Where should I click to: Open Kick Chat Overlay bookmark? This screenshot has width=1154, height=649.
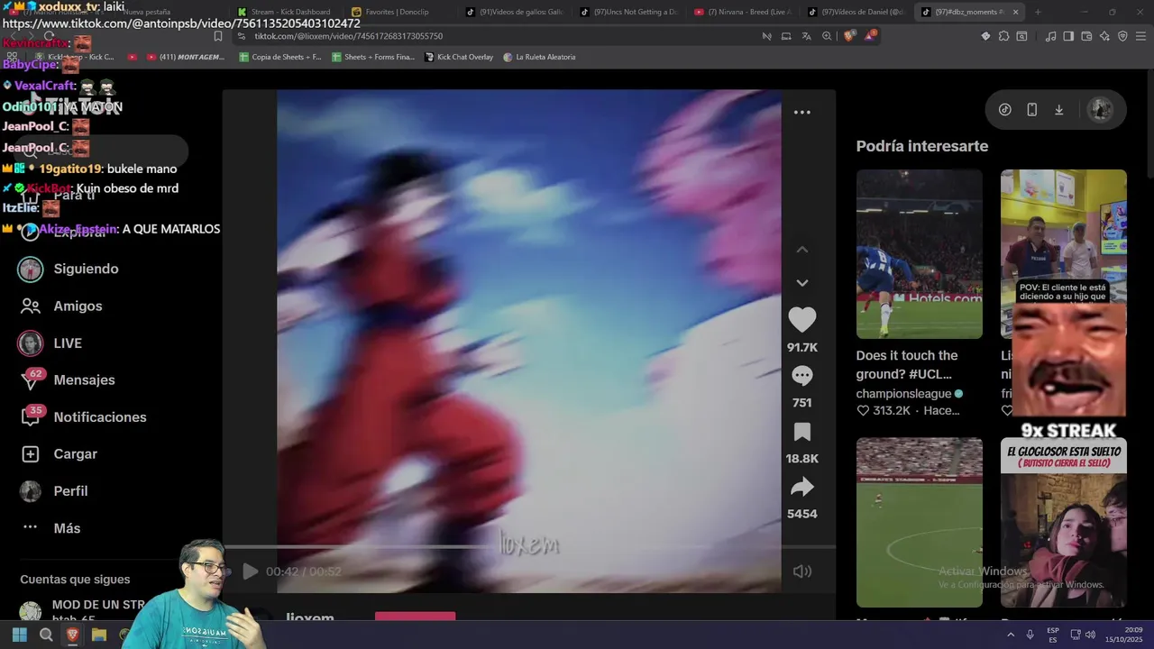(x=458, y=57)
